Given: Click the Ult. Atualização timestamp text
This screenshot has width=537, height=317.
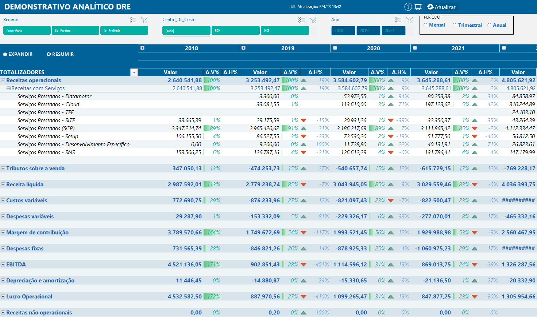Looking at the screenshot, I should (316, 7).
